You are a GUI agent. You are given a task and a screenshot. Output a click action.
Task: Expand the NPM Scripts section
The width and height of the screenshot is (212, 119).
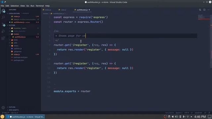coord(14,110)
